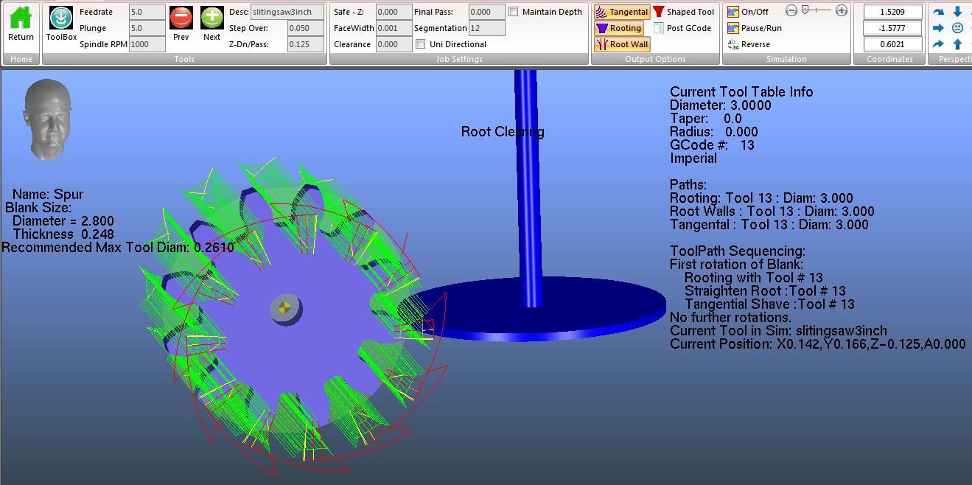Enable the Maintain Depth checkbox
The image size is (972, 485).
513,12
